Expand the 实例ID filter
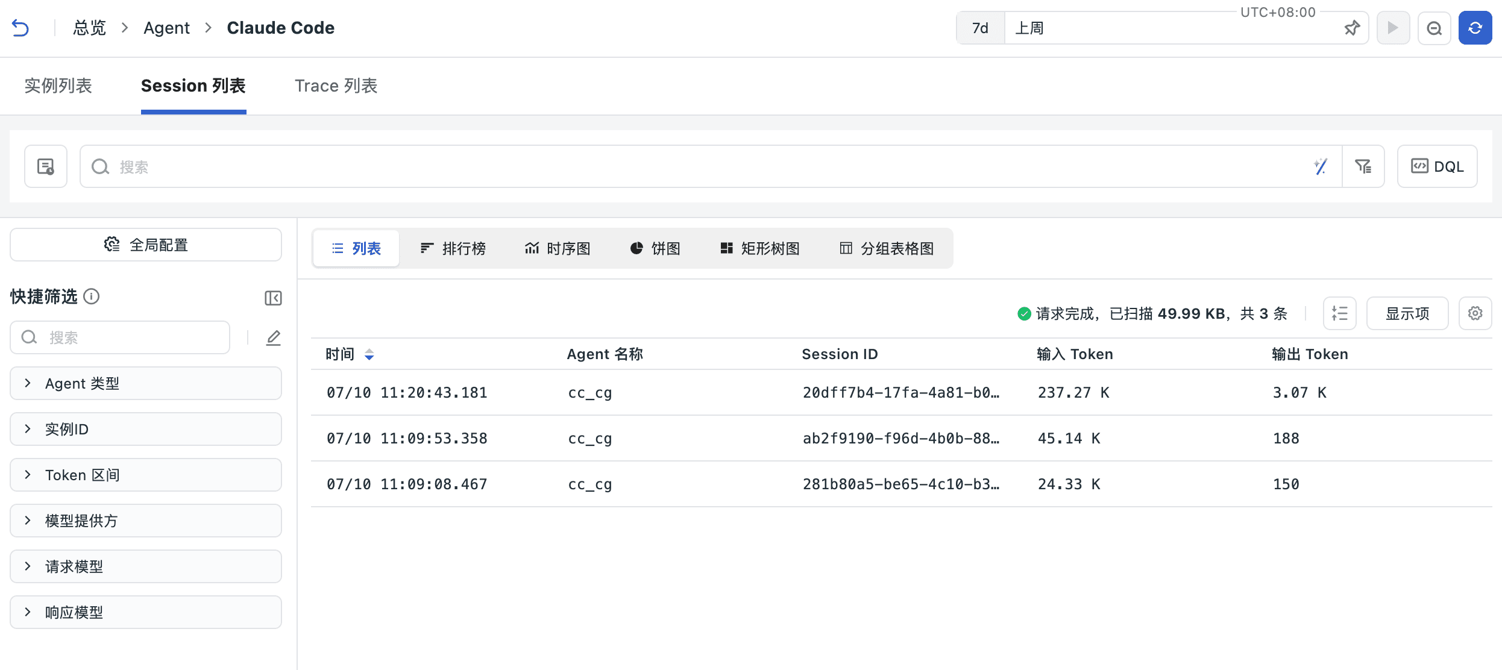 (x=146, y=429)
